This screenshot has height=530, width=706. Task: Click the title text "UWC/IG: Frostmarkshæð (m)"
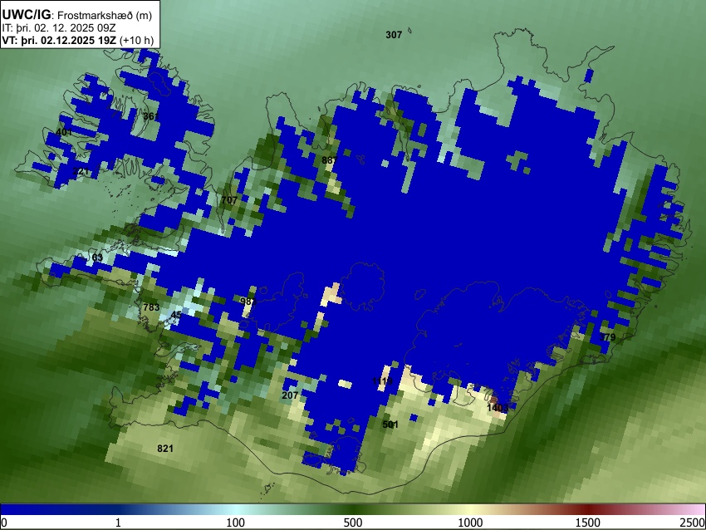[x=77, y=15]
